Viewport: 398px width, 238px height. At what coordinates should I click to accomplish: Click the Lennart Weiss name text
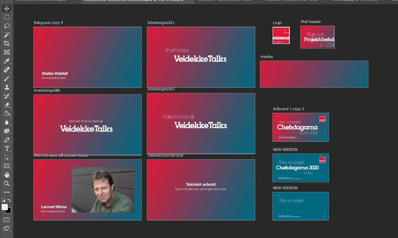click(x=54, y=207)
